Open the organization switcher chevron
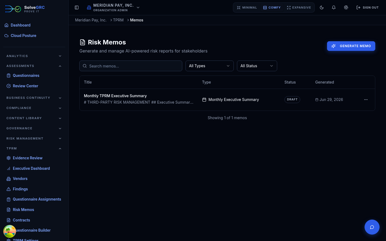Image resolution: width=386 pixels, height=241 pixels. coord(138,7)
